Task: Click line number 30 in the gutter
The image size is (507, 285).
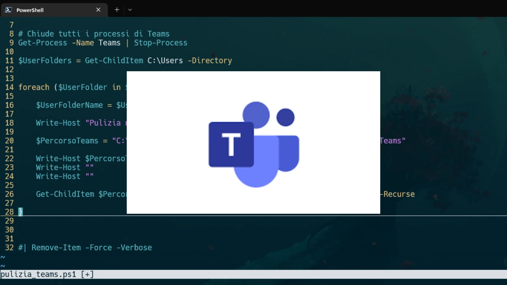Action: pos(10,230)
